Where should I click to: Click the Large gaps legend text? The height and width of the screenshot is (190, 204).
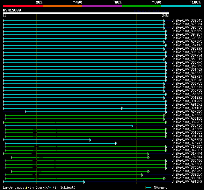click(39, 188)
